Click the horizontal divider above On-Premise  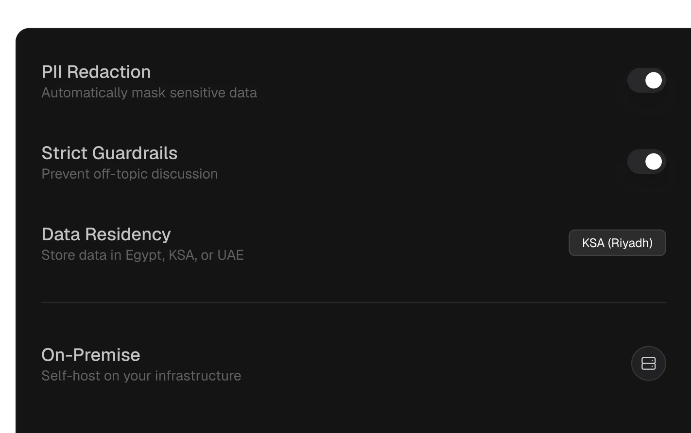coord(354,302)
